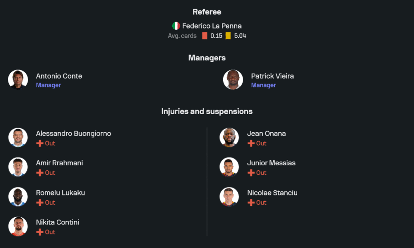Click the Romelu Lukaku player name
Screen dimensions: 414x248
click(60, 193)
